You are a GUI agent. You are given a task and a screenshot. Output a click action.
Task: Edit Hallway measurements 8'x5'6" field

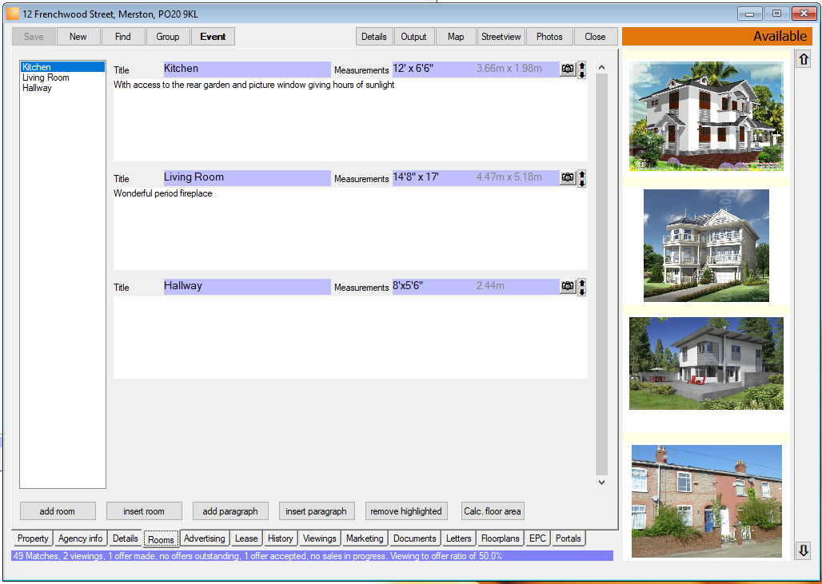coord(476,287)
